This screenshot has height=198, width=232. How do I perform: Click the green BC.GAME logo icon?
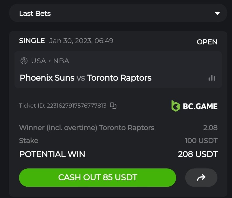click(x=175, y=106)
